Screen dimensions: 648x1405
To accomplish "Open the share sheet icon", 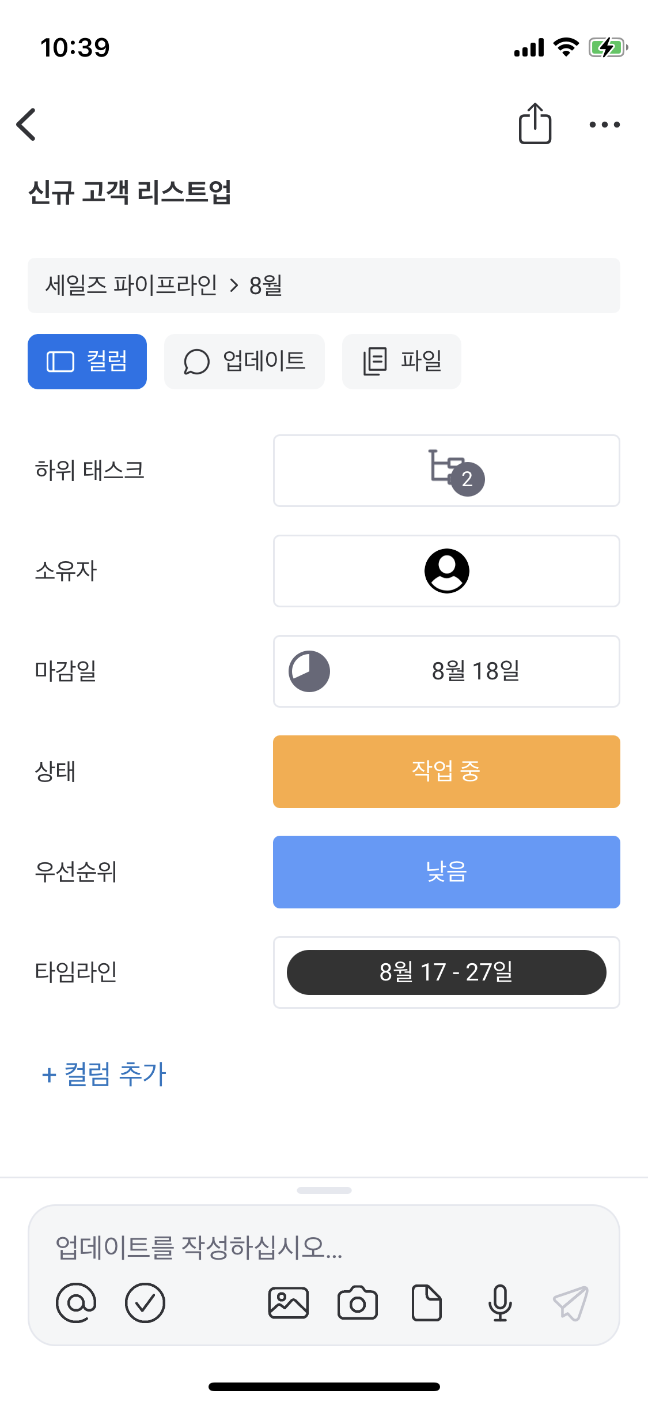I will (535, 123).
